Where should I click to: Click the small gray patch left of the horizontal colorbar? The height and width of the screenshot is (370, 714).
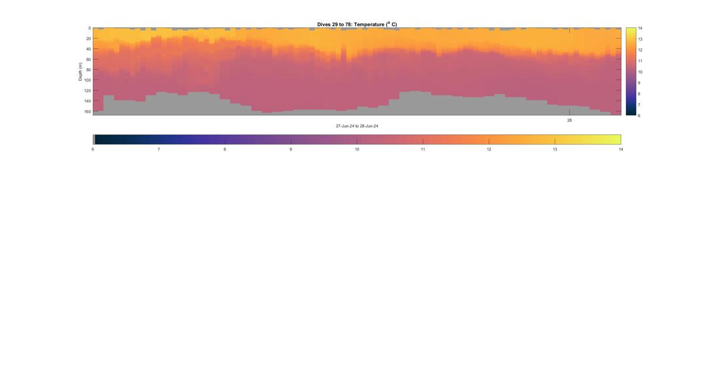click(94, 139)
